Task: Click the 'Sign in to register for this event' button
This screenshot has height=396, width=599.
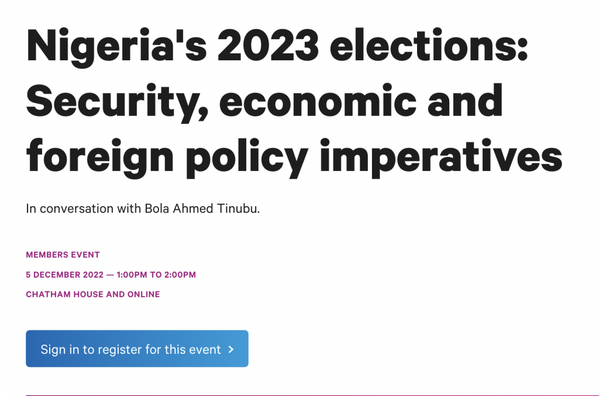Action: tap(137, 349)
